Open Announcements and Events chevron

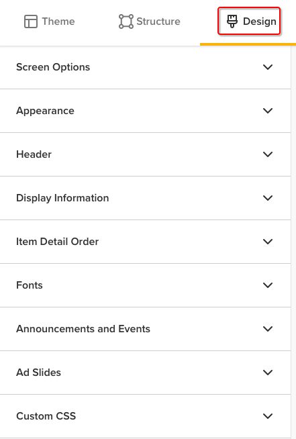coord(268,329)
